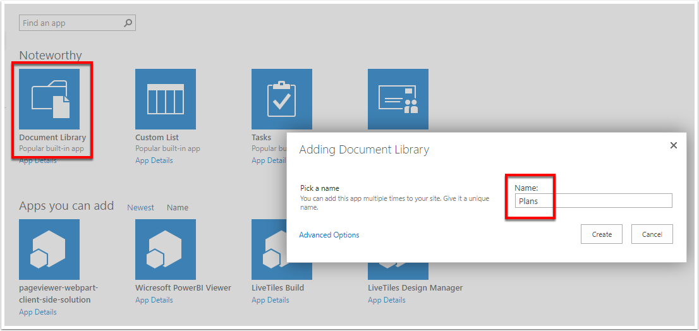Click the Create button
The image size is (699, 331).
[602, 234]
